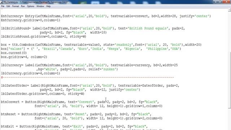Click the string 'readonly' in the Combobox line

click(124, 45)
